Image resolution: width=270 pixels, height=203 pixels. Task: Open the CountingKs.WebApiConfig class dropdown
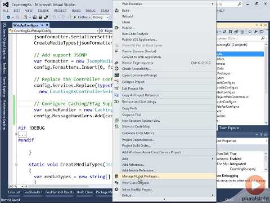97,31
